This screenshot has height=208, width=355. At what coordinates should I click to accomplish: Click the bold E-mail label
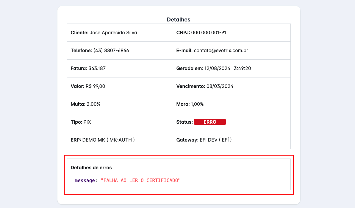click(x=184, y=50)
